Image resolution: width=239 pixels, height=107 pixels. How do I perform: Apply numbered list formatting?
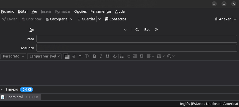click(x=128, y=56)
